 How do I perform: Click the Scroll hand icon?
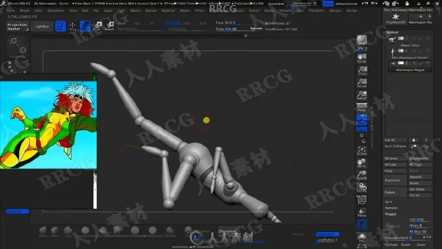(362, 58)
